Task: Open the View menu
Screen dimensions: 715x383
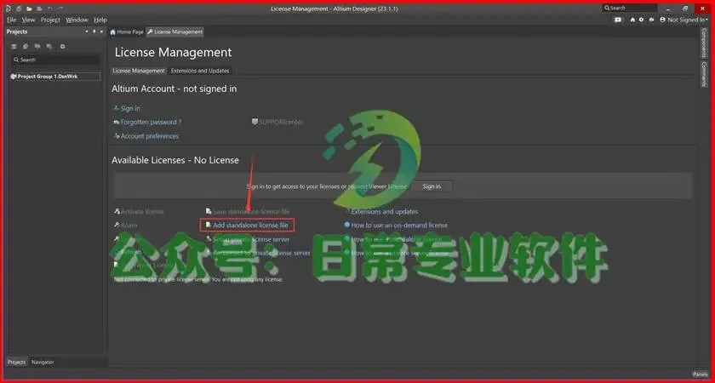Action: pyautogui.click(x=28, y=20)
